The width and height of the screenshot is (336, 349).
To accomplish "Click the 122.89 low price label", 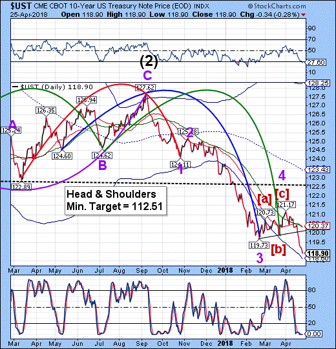I will pos(21,187).
